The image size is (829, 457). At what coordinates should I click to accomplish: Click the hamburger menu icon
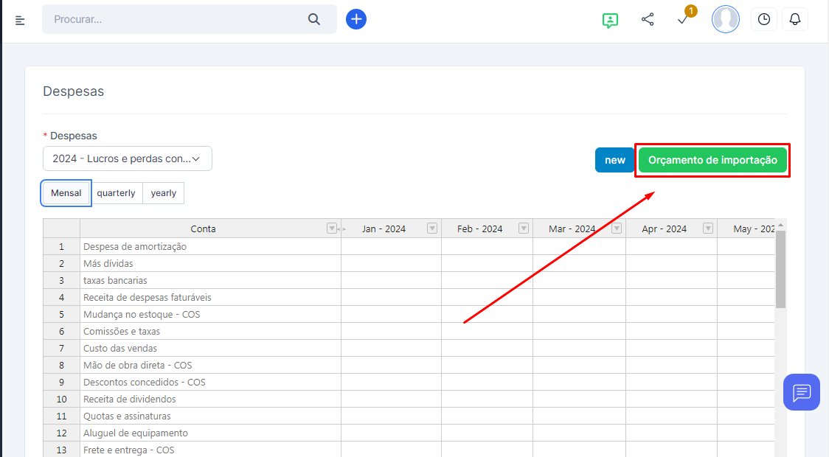(x=20, y=20)
